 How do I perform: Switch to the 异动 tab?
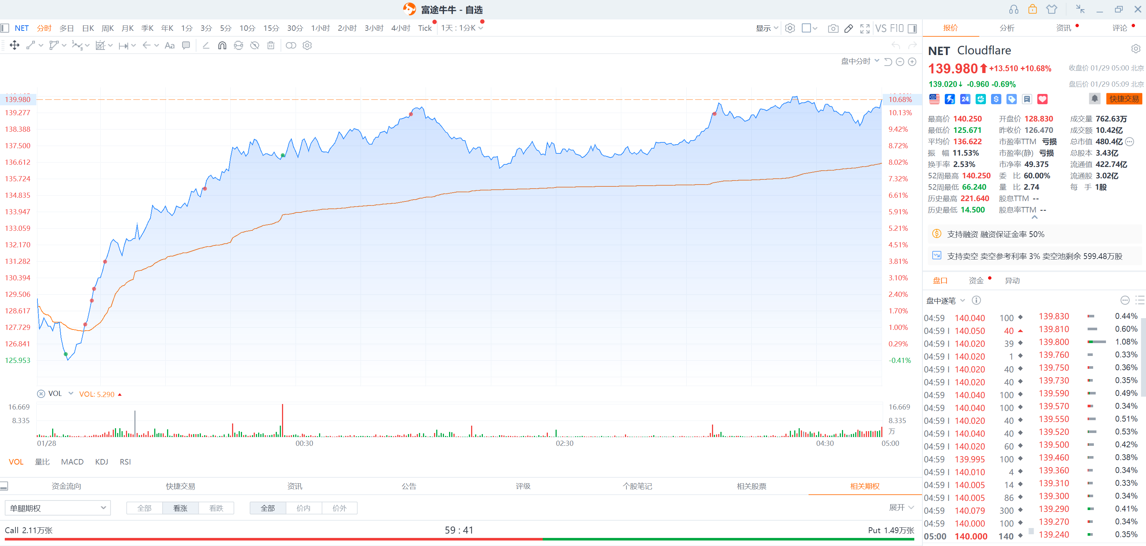click(x=1012, y=281)
